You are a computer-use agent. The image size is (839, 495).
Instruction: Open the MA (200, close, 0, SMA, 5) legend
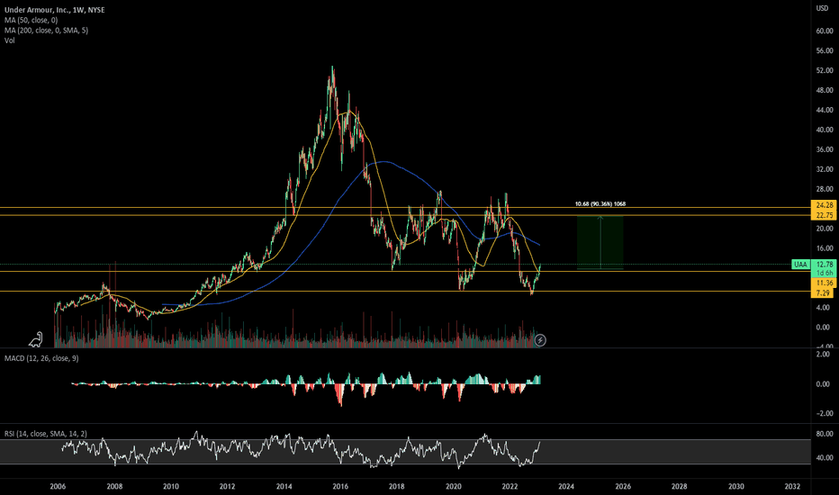46,30
